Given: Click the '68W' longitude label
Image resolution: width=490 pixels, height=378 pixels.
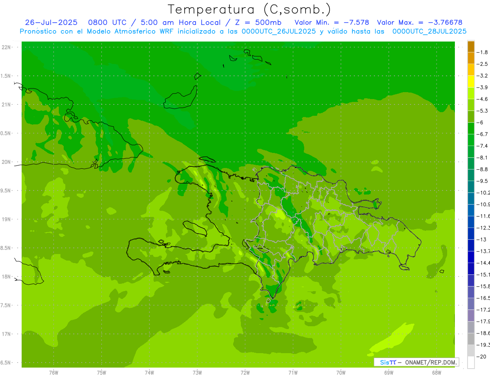Looking at the screenshot, I should 437,373.
